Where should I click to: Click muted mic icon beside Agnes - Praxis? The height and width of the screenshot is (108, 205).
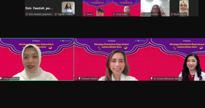click(56, 14)
